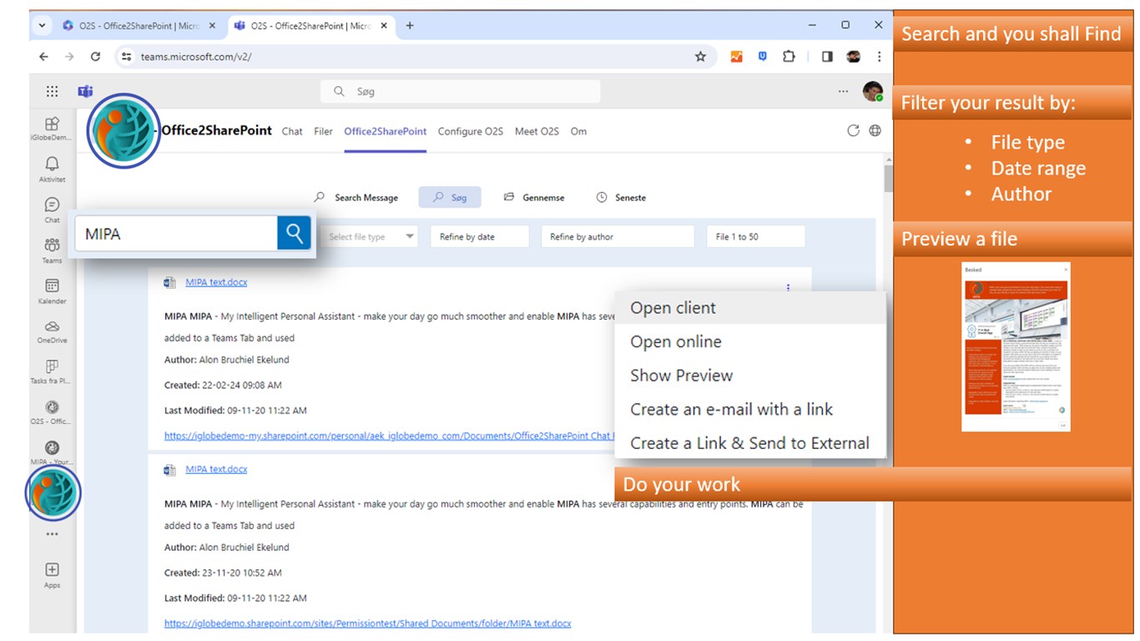Click the Søg mode button

coord(450,198)
